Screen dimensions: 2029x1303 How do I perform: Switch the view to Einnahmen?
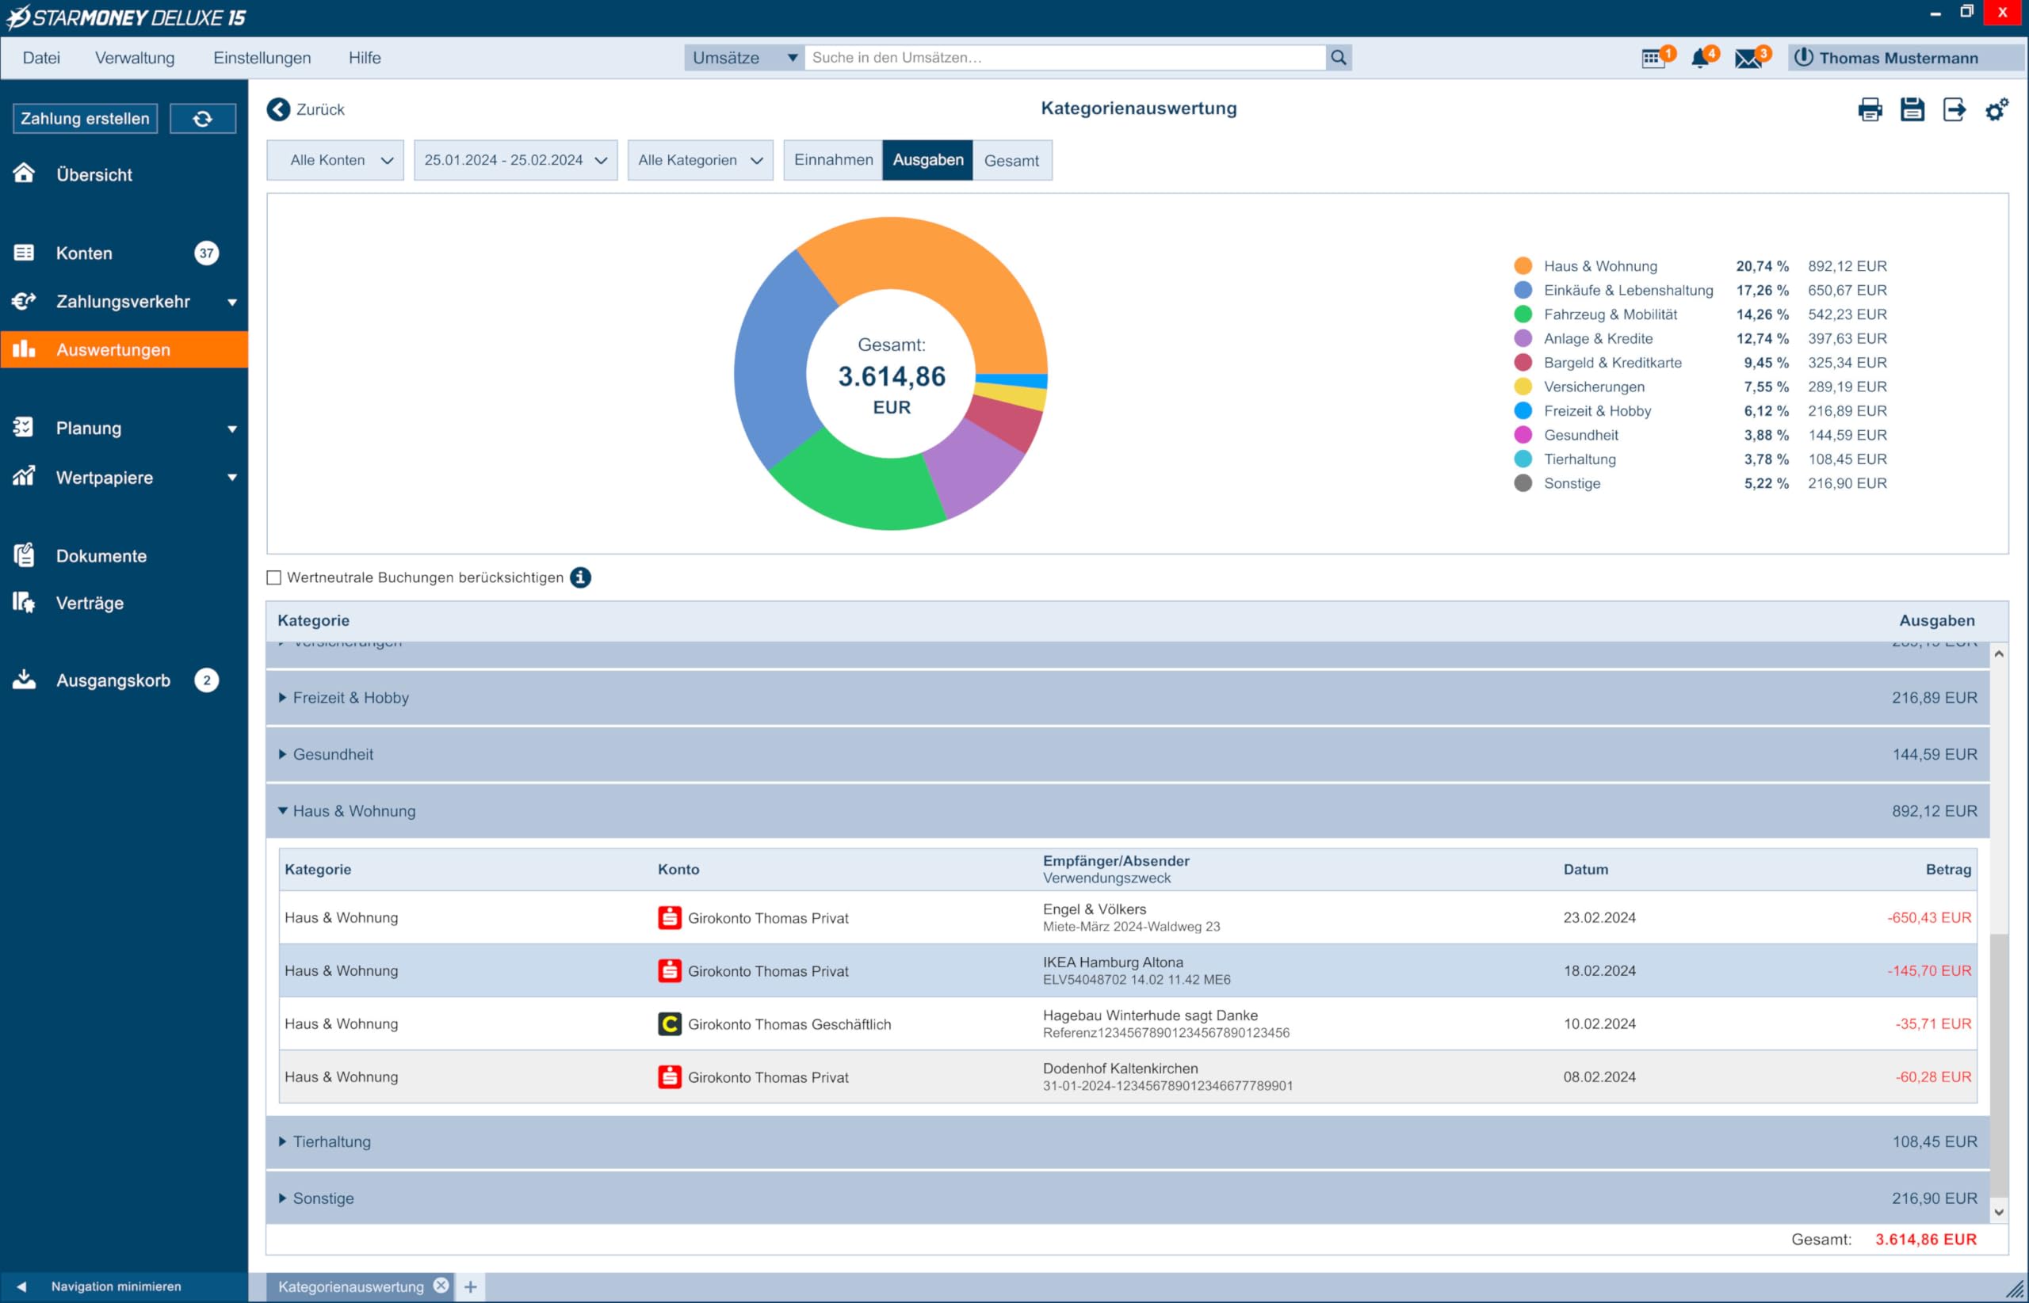pos(833,160)
